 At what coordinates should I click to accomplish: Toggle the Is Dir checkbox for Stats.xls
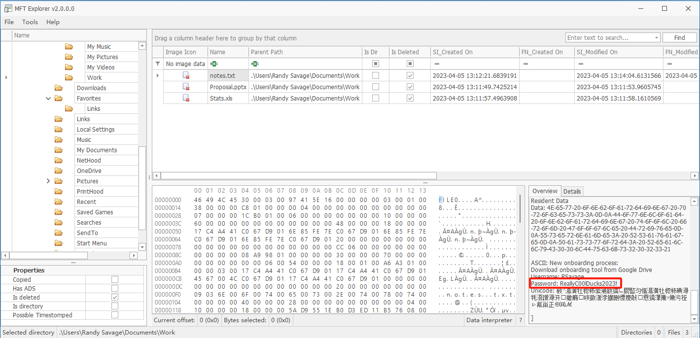(376, 98)
